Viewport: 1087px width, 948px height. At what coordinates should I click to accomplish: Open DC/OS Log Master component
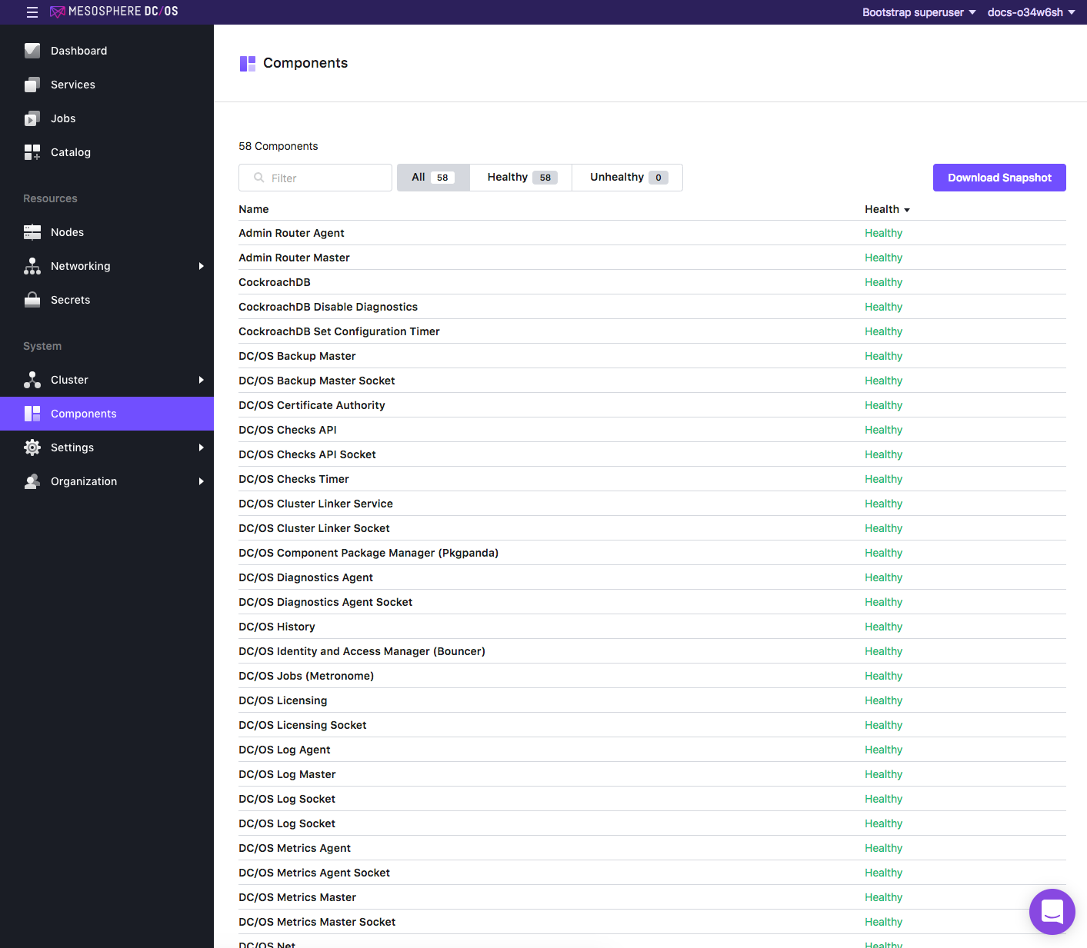pyautogui.click(x=287, y=774)
